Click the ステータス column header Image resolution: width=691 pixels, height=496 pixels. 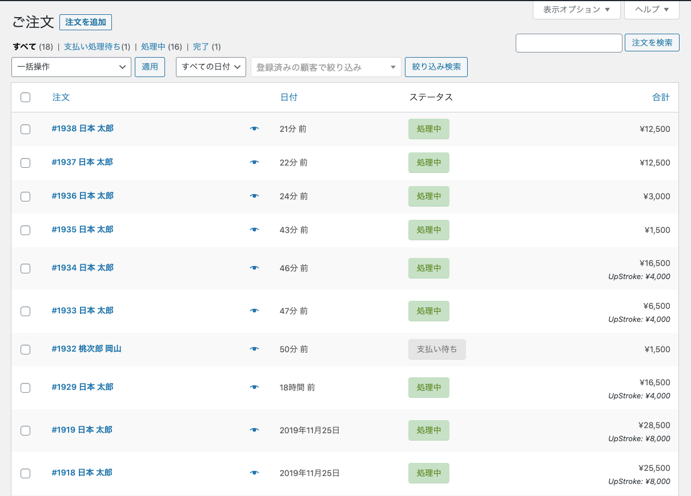tap(431, 97)
